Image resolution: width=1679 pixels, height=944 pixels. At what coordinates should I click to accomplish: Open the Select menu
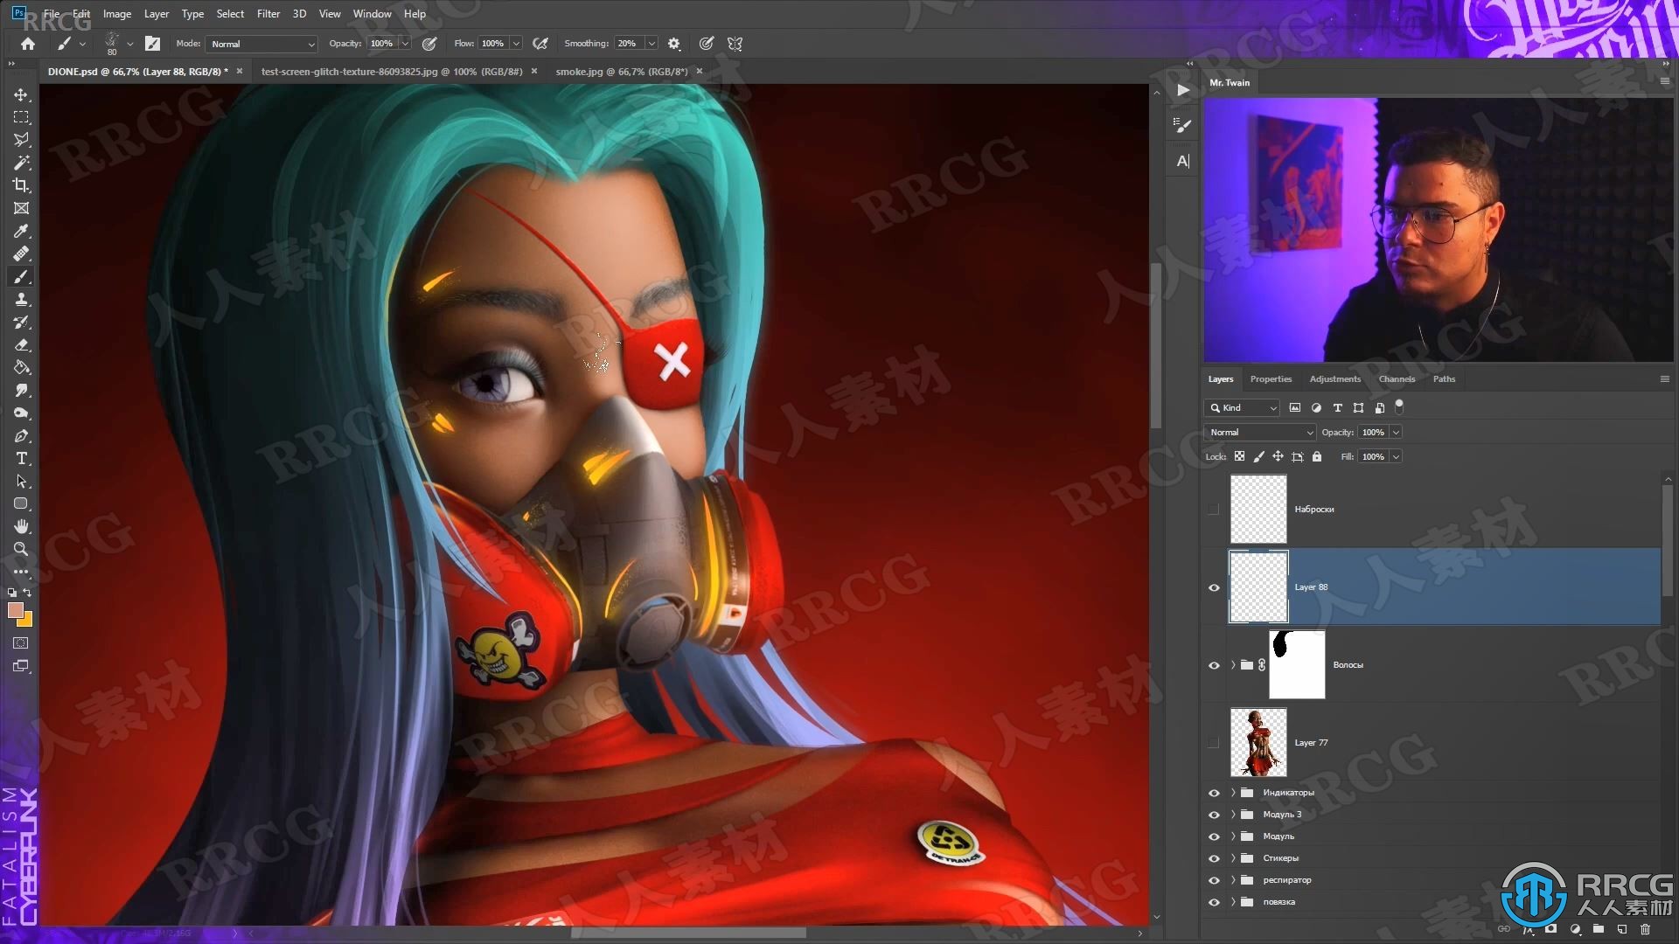230,14
